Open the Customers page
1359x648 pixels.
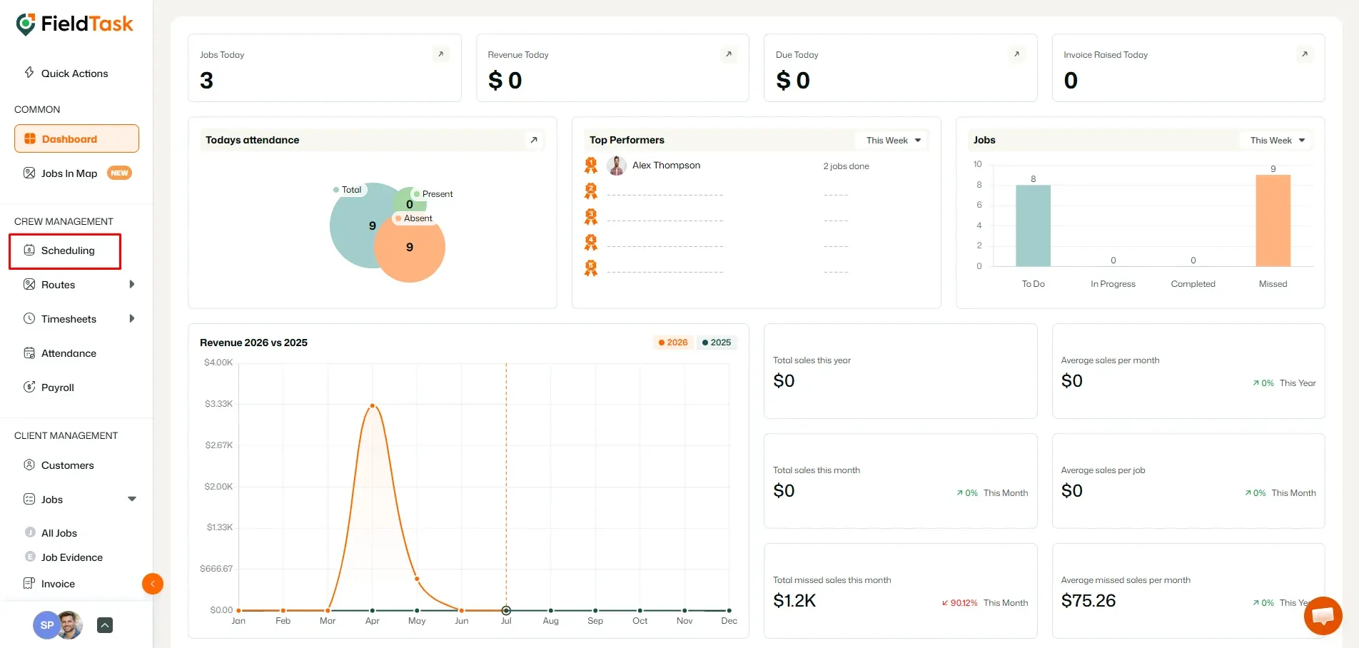(x=67, y=465)
